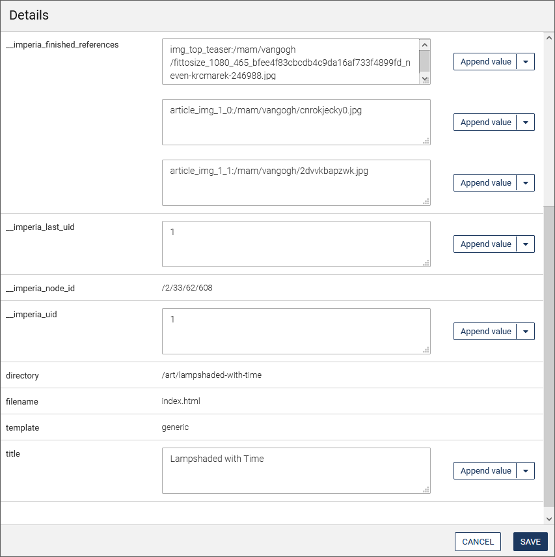Click Append value for __imperia_uid
This screenshot has width=555, height=557.
click(x=485, y=332)
